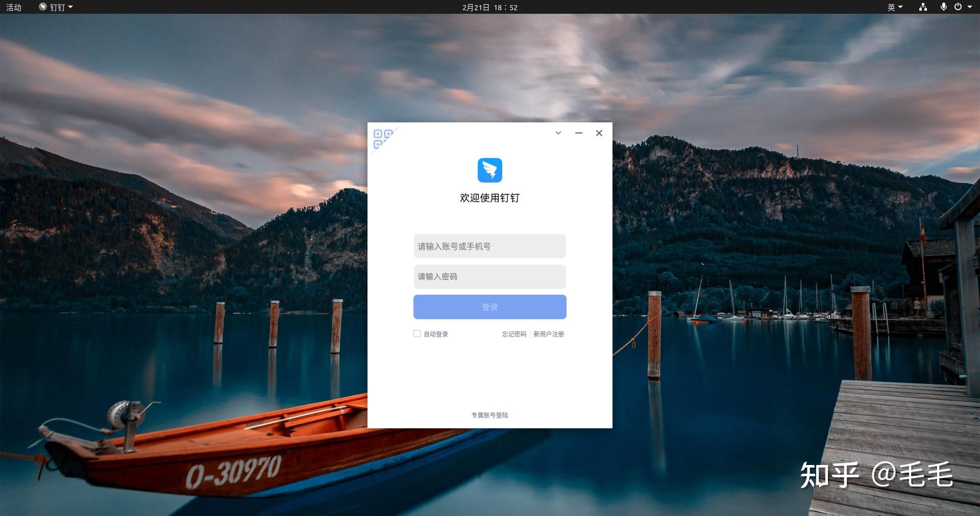
Task: Switch to QR code login mode
Action: point(382,139)
